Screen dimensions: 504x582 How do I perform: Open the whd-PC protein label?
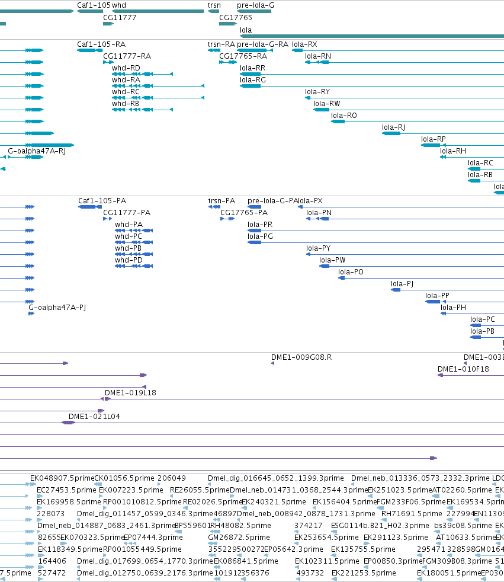coord(129,237)
